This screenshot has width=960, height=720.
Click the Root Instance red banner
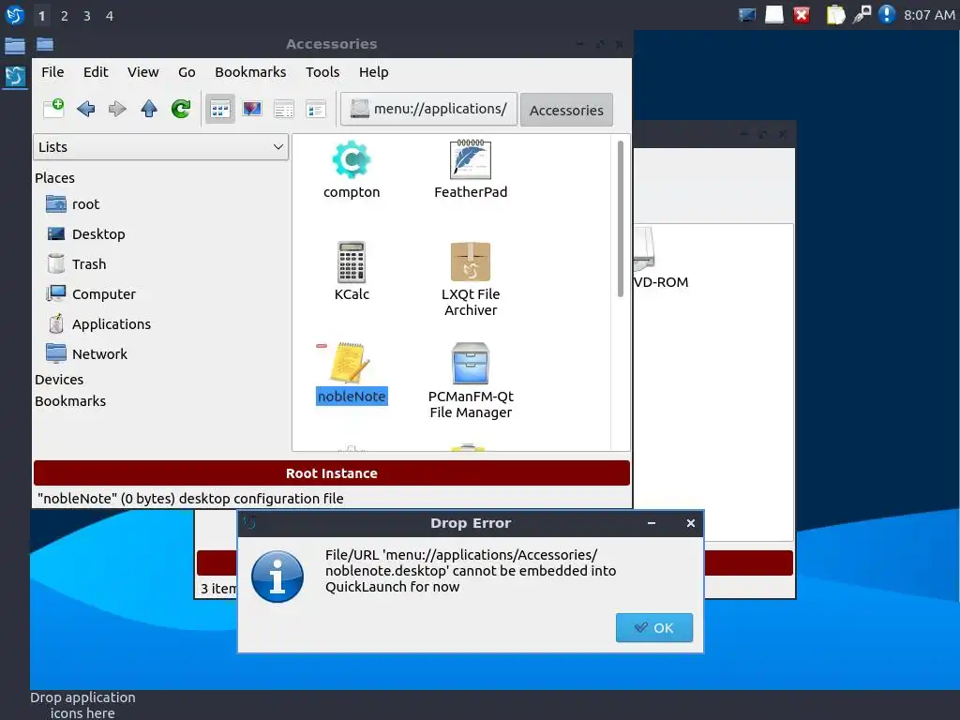pyautogui.click(x=331, y=473)
